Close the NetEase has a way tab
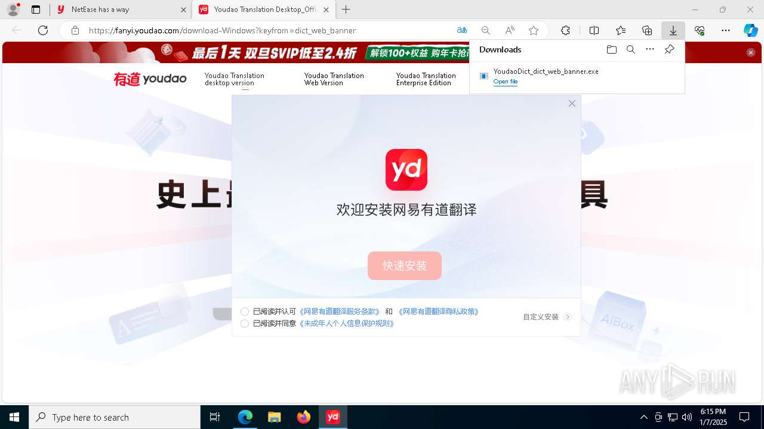The image size is (764, 429). pos(183,10)
